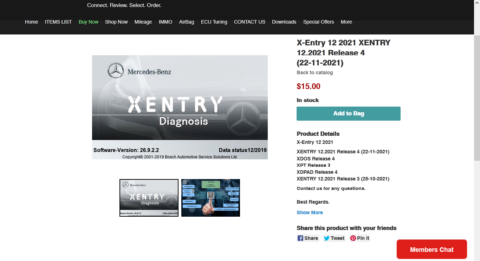Open the Members Chat button
The height and width of the screenshot is (261, 480).
click(432, 249)
